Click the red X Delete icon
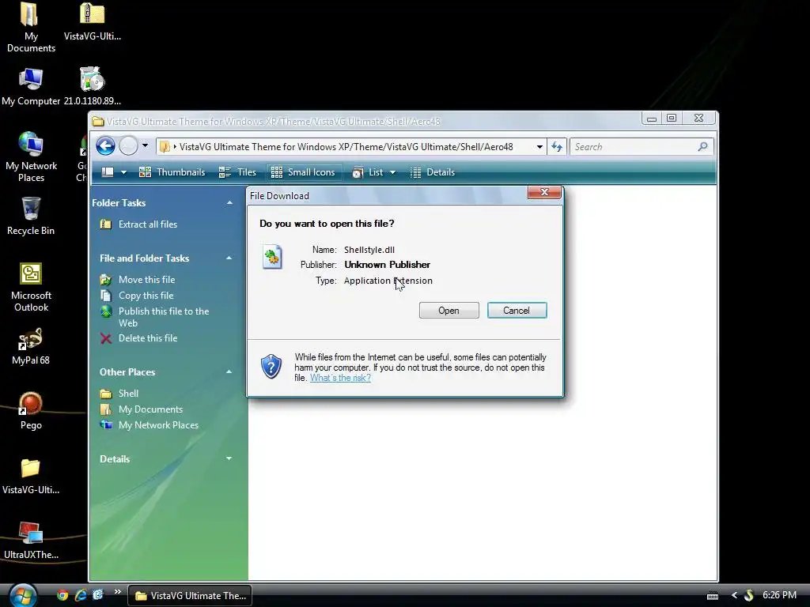This screenshot has height=607, width=810. coord(106,338)
